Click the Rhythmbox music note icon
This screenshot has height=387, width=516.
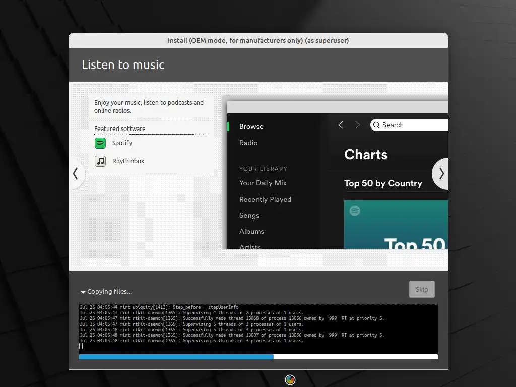[x=100, y=161]
